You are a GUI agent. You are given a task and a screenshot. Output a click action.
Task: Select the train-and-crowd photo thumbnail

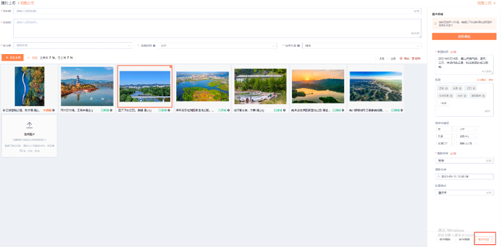pos(261,86)
